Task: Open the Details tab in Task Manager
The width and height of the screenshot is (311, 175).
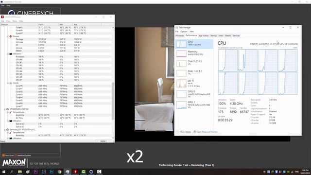Action: [228, 35]
